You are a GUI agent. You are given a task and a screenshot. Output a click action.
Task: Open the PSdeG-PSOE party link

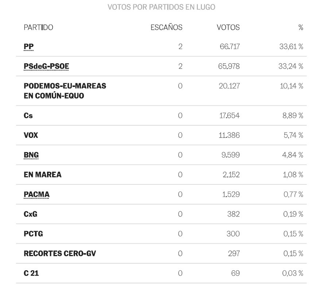[x=46, y=66]
